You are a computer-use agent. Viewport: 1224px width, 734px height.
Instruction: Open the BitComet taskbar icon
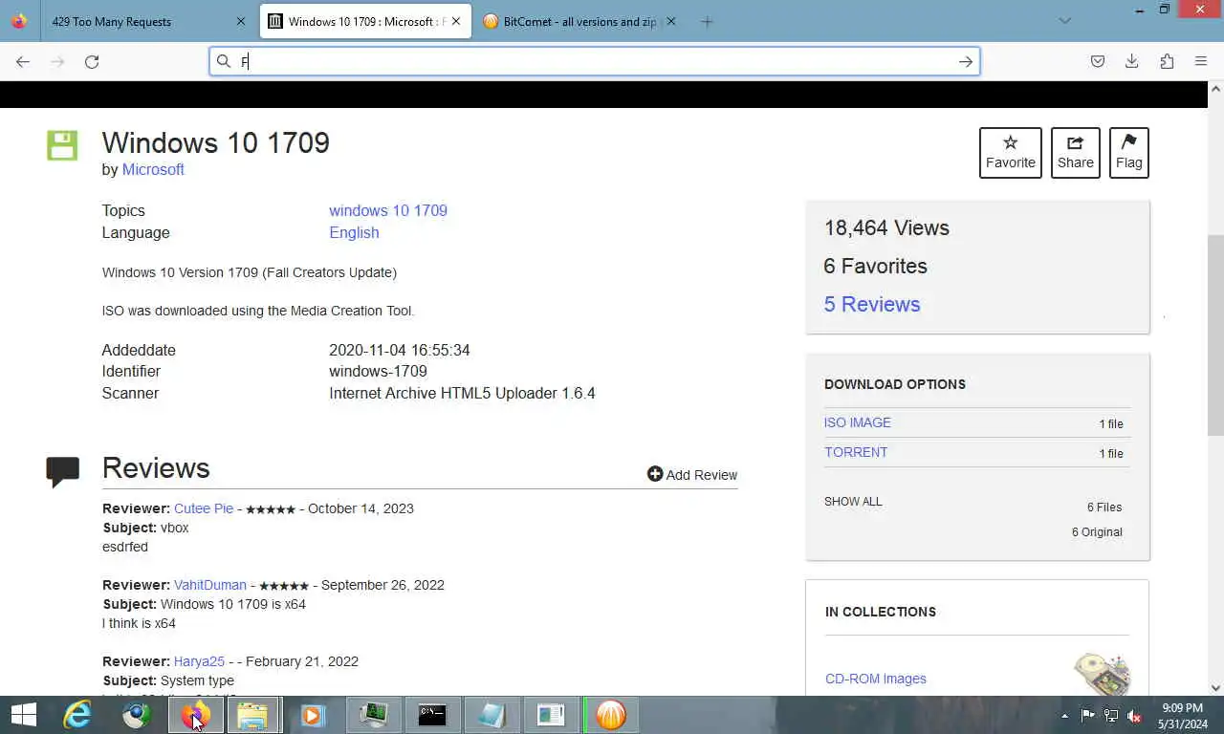click(611, 715)
